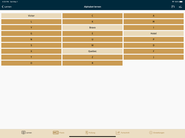Image resolution: width=185 pixels, height=138 pixels.
Task: Flip the Victor card back
Action: (31, 16)
